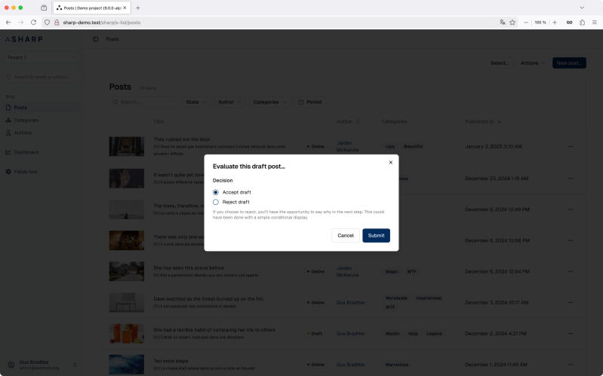This screenshot has width=603, height=376.
Task: Open the Author filter dropdown
Action: click(229, 102)
